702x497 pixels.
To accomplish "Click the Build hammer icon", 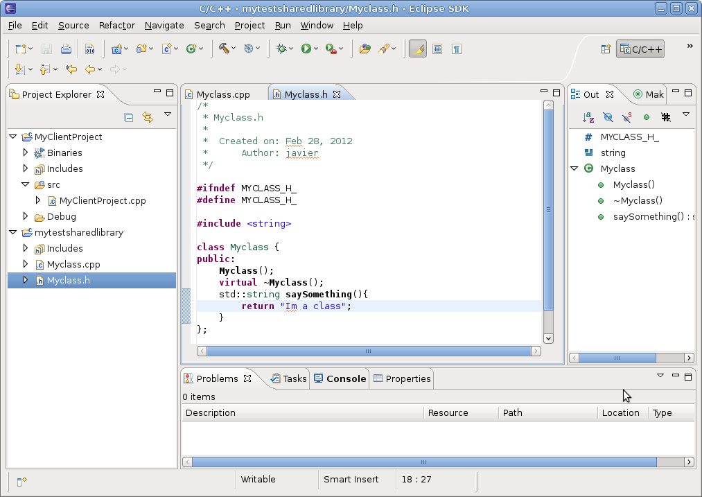I will pos(224,49).
